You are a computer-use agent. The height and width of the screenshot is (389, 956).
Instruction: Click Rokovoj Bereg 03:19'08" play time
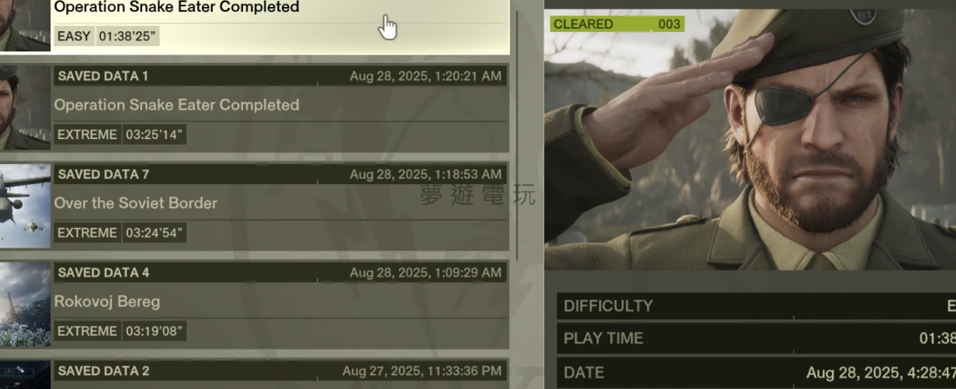tap(154, 331)
